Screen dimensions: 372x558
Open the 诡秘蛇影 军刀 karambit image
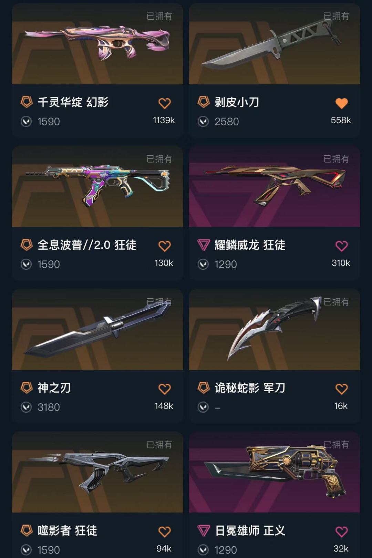point(275,330)
